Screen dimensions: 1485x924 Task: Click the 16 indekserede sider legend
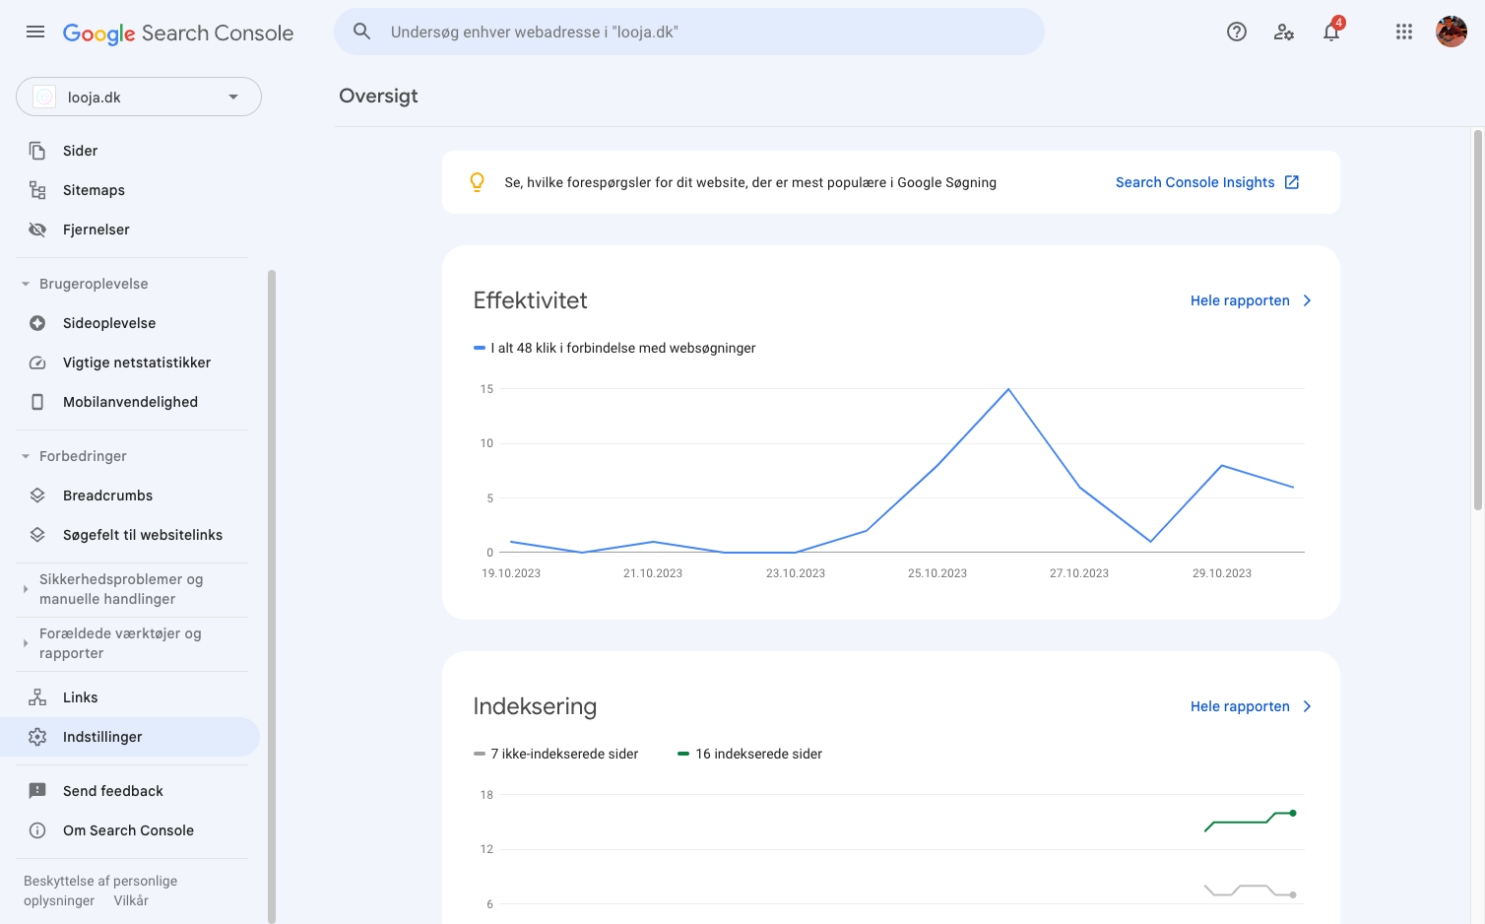pyautogui.click(x=749, y=754)
